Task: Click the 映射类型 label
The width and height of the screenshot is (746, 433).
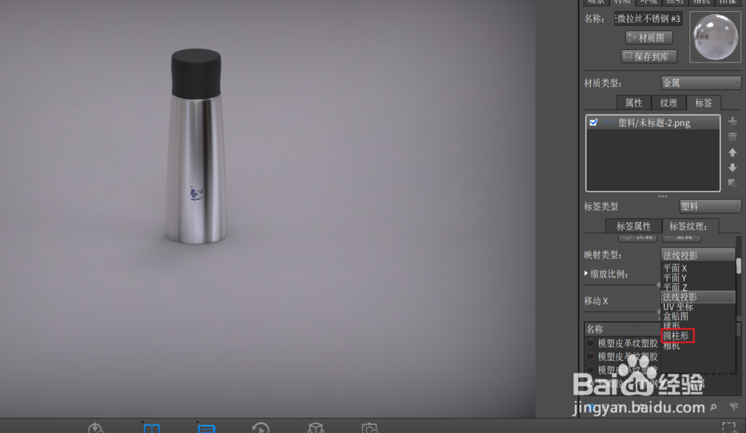Action: point(603,255)
